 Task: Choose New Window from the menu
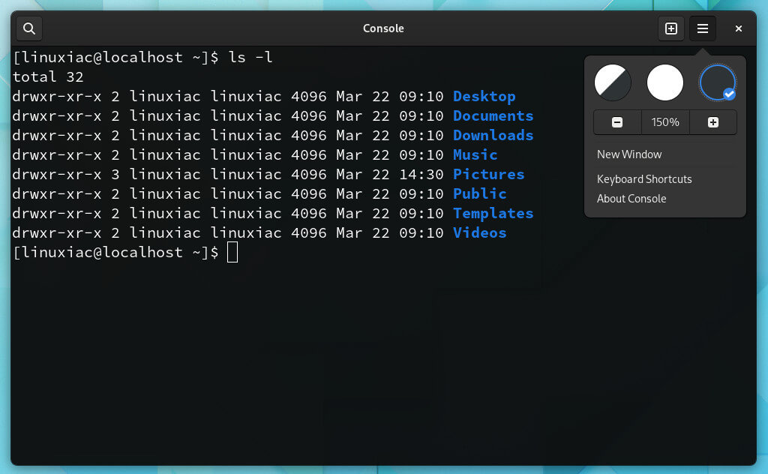629,154
